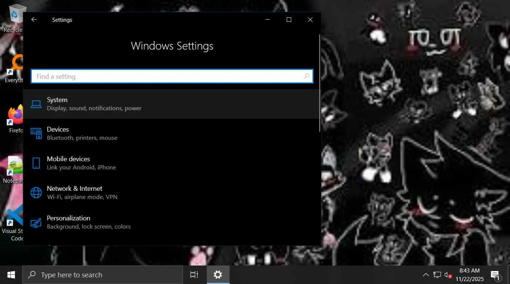Click the Settings window vertical scrollbar
The height and width of the screenshot is (284, 510).
click(319, 83)
